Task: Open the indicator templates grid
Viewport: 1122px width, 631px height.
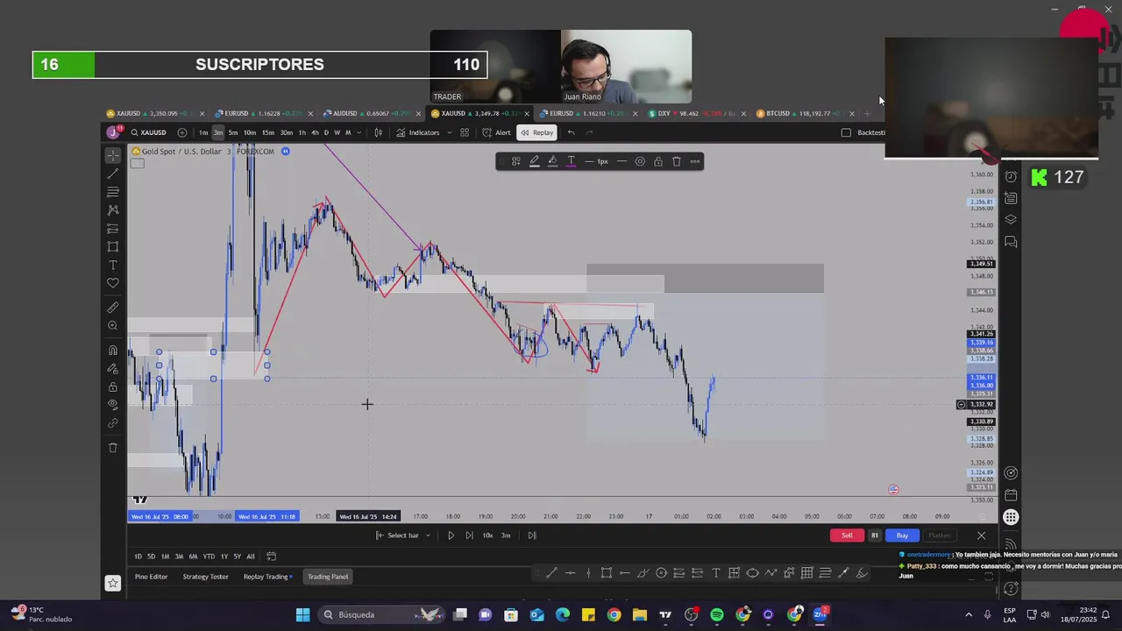Action: [x=465, y=132]
